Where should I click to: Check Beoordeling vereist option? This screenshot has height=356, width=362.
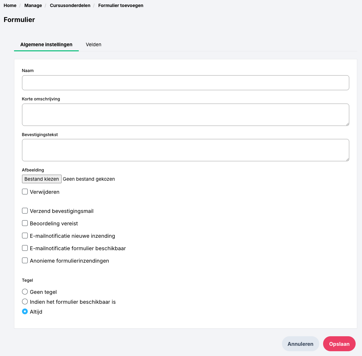(25, 223)
